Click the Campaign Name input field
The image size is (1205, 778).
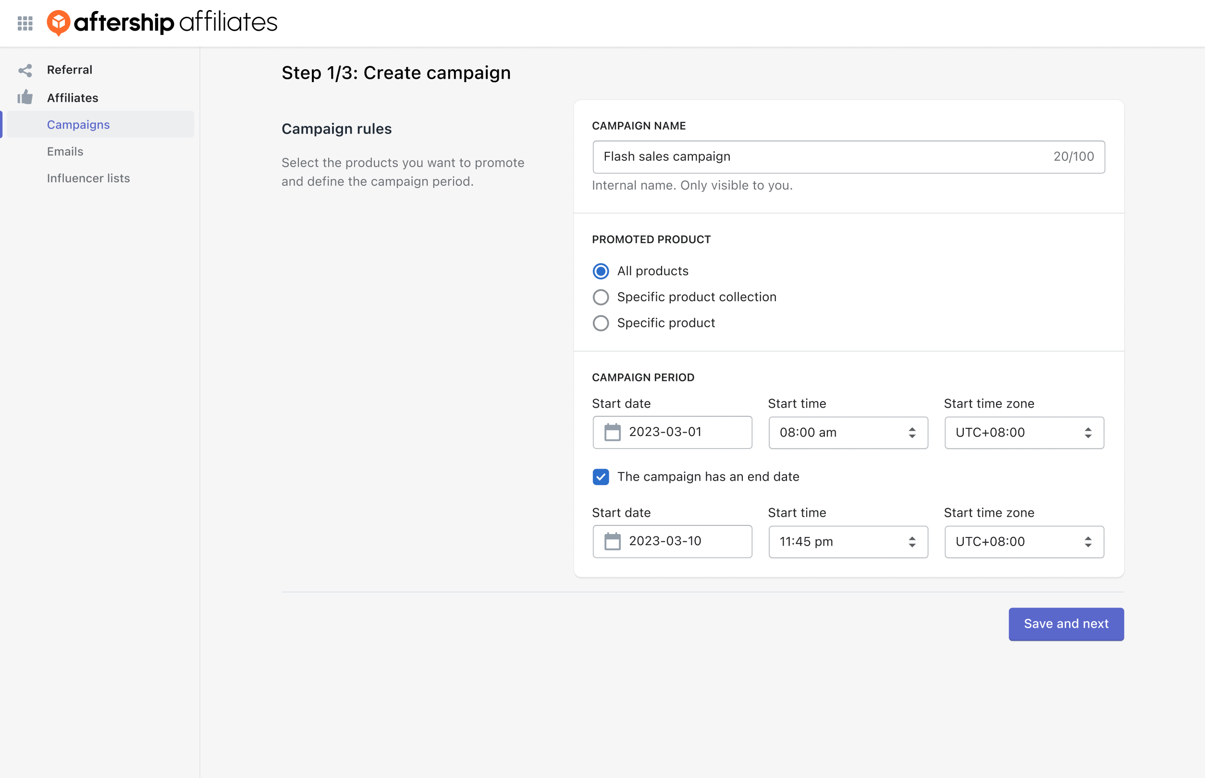(x=848, y=156)
